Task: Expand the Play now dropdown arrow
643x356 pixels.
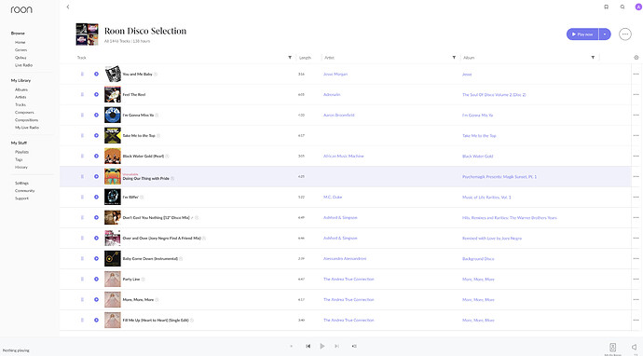Action: point(605,34)
